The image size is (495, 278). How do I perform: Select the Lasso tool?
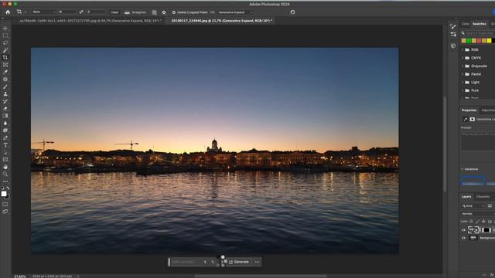5,43
